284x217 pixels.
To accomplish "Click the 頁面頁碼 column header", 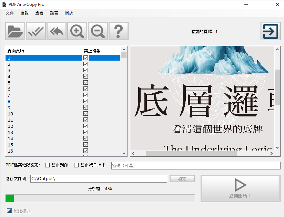I will coord(43,51).
